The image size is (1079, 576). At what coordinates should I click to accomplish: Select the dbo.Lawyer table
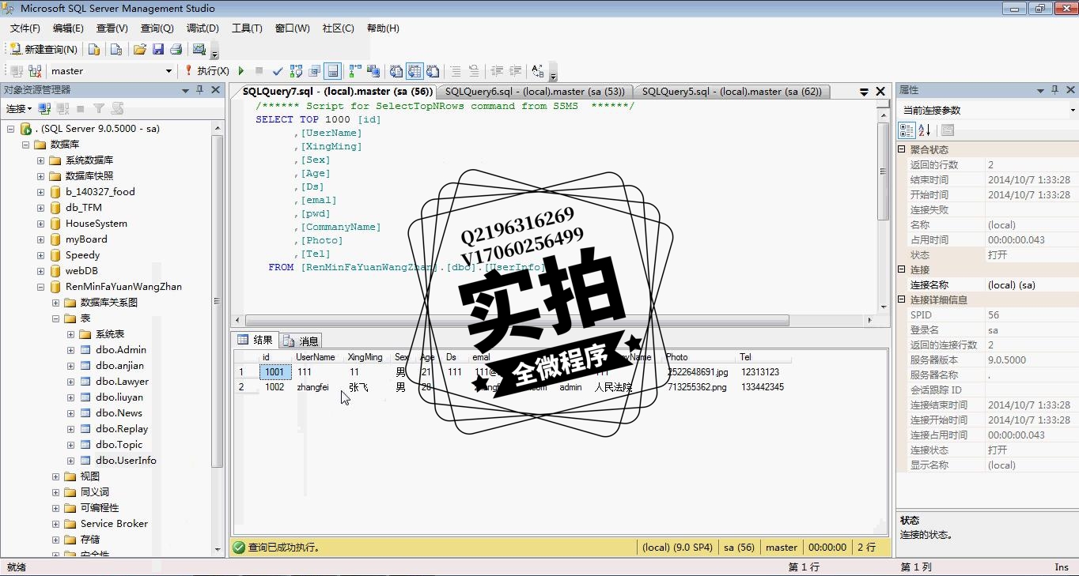click(x=122, y=382)
